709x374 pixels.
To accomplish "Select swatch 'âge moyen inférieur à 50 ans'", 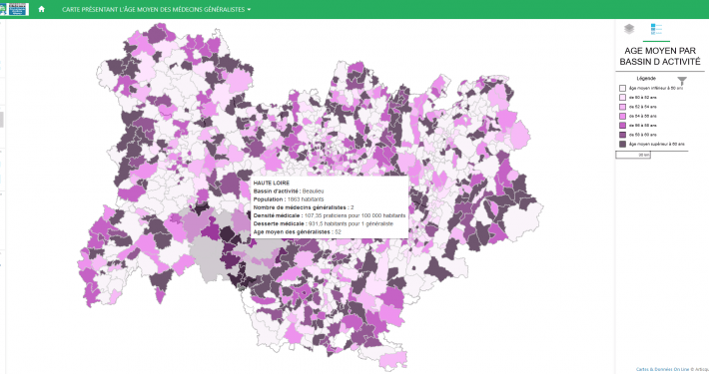I will pos(623,88).
